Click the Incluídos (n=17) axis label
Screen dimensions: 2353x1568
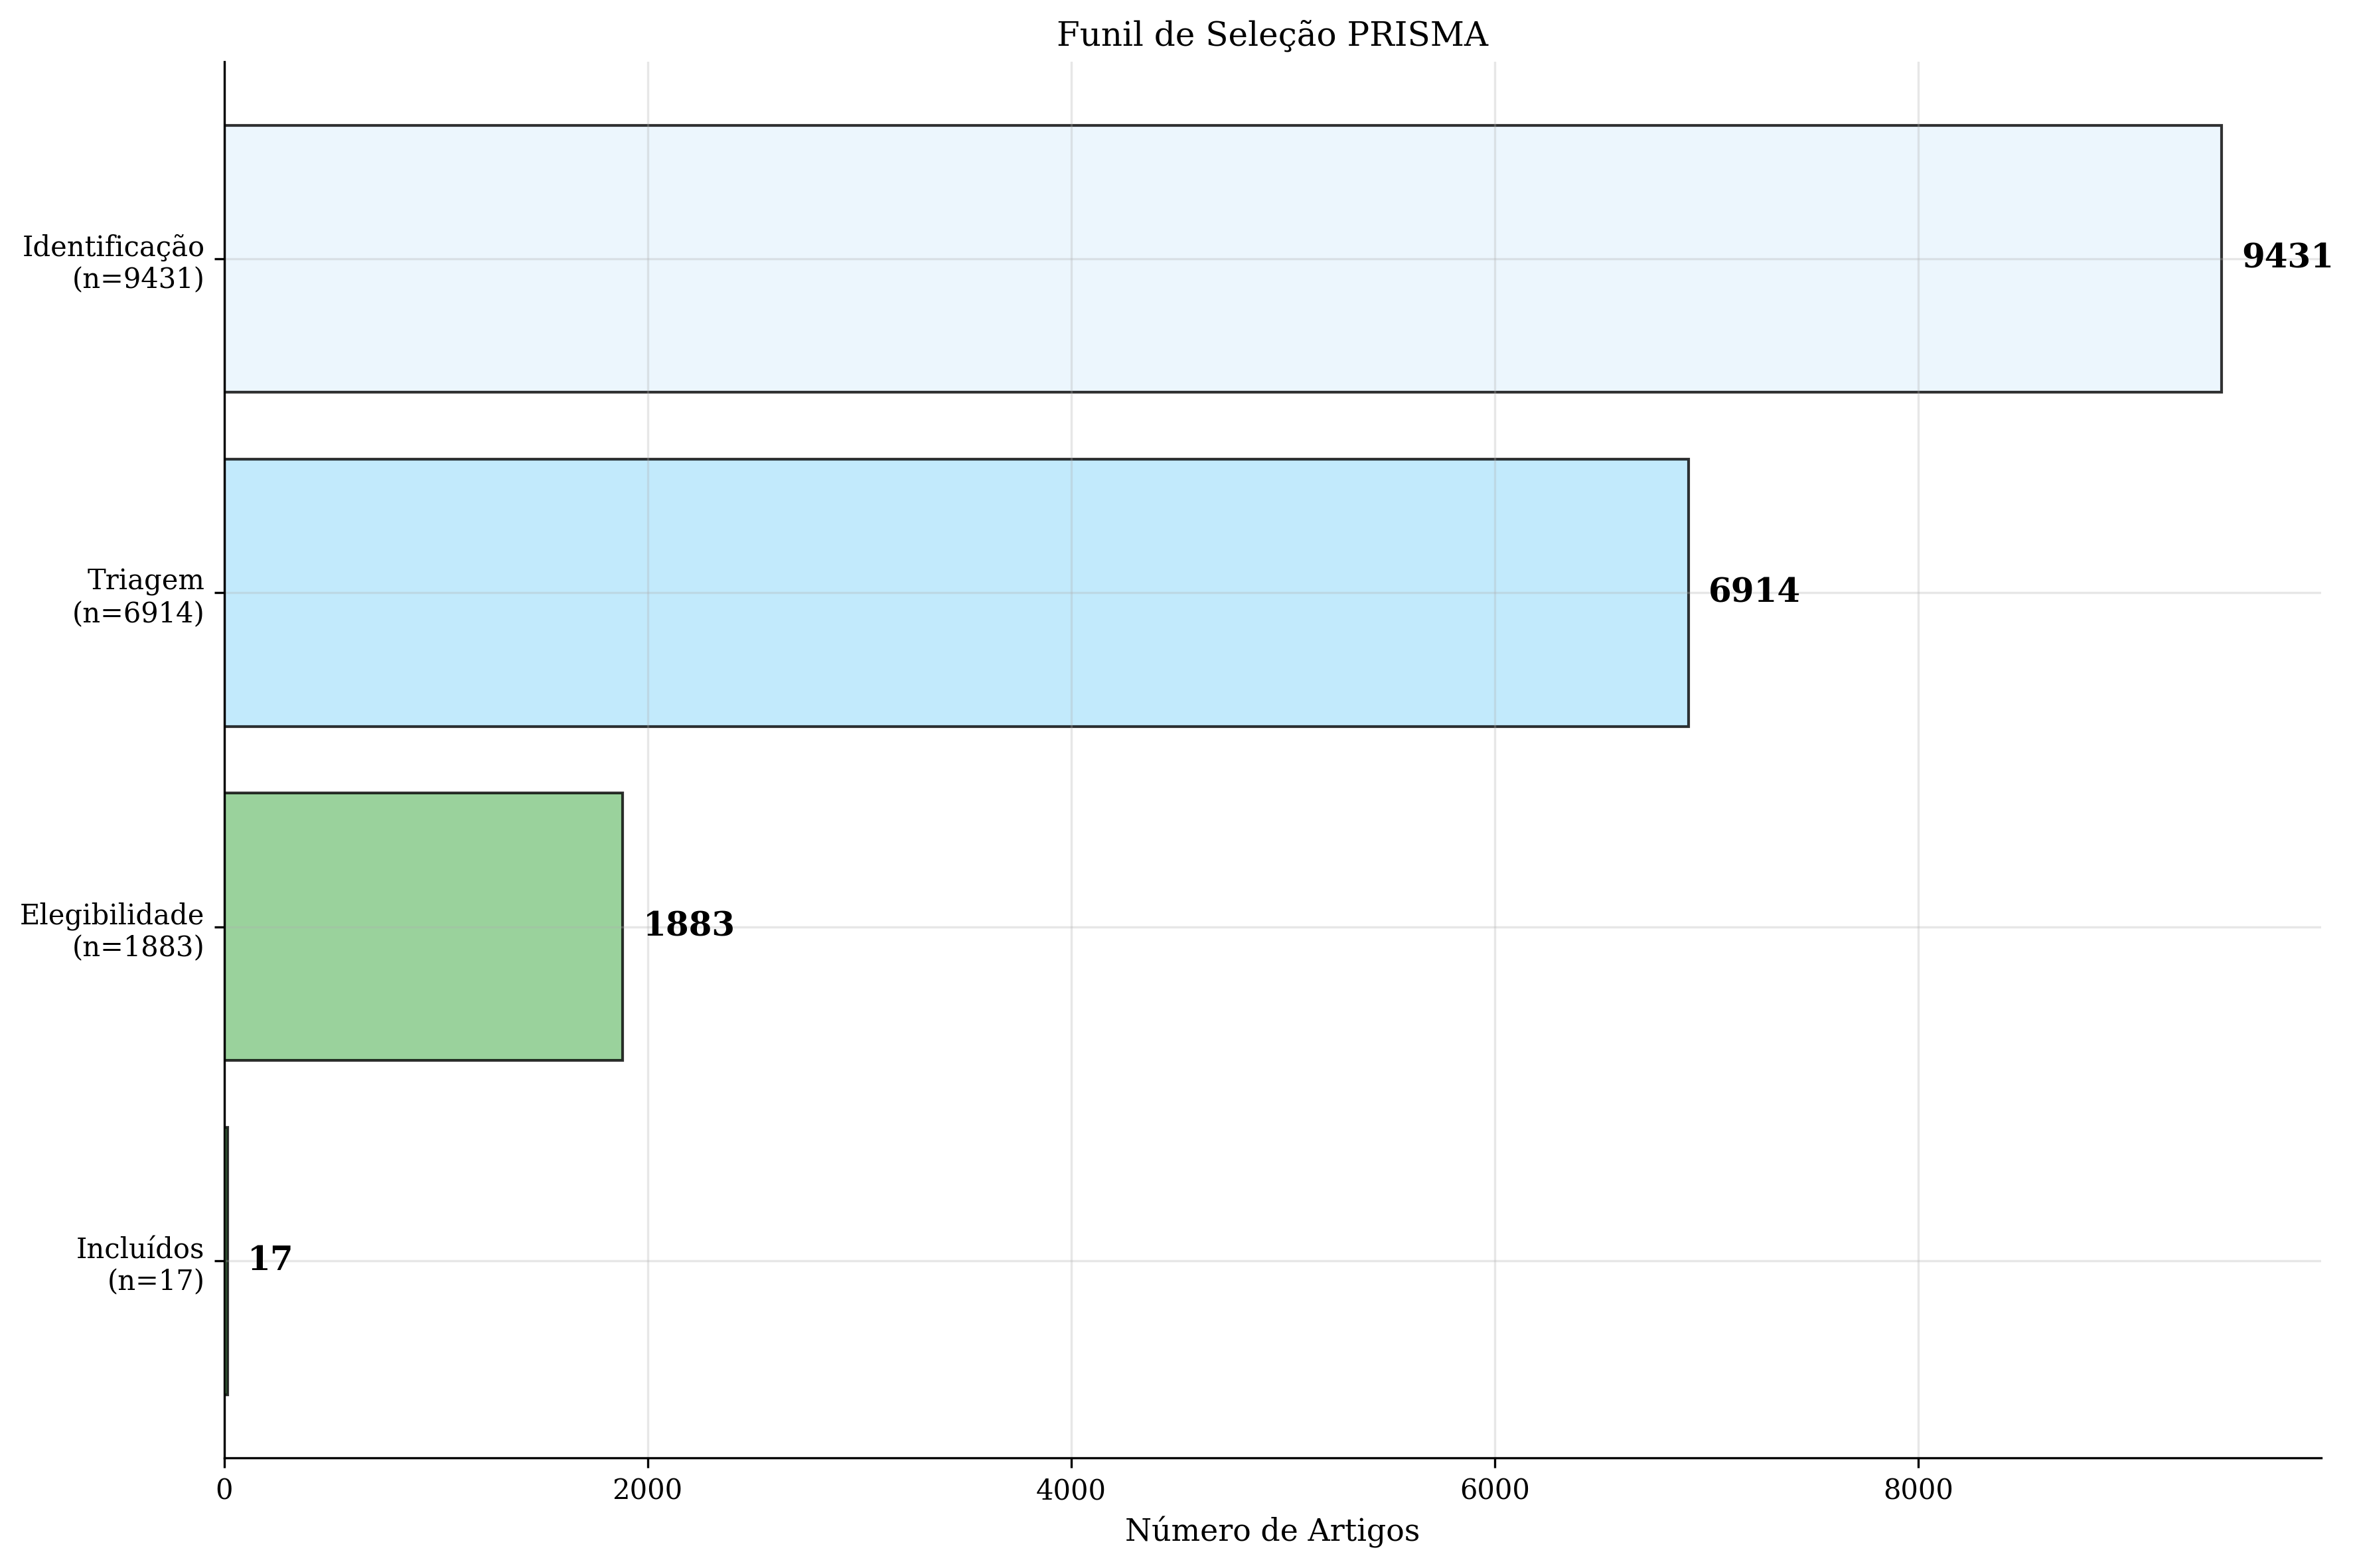140,1264
